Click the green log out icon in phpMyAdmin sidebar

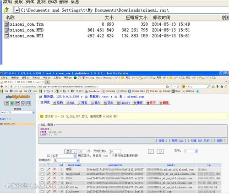[x=12, y=103]
